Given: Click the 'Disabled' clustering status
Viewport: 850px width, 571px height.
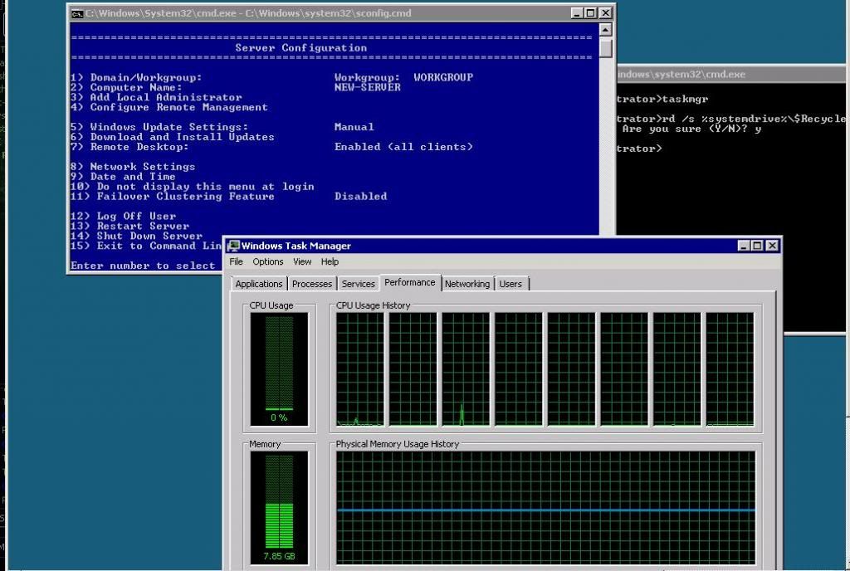Looking at the screenshot, I should [361, 197].
